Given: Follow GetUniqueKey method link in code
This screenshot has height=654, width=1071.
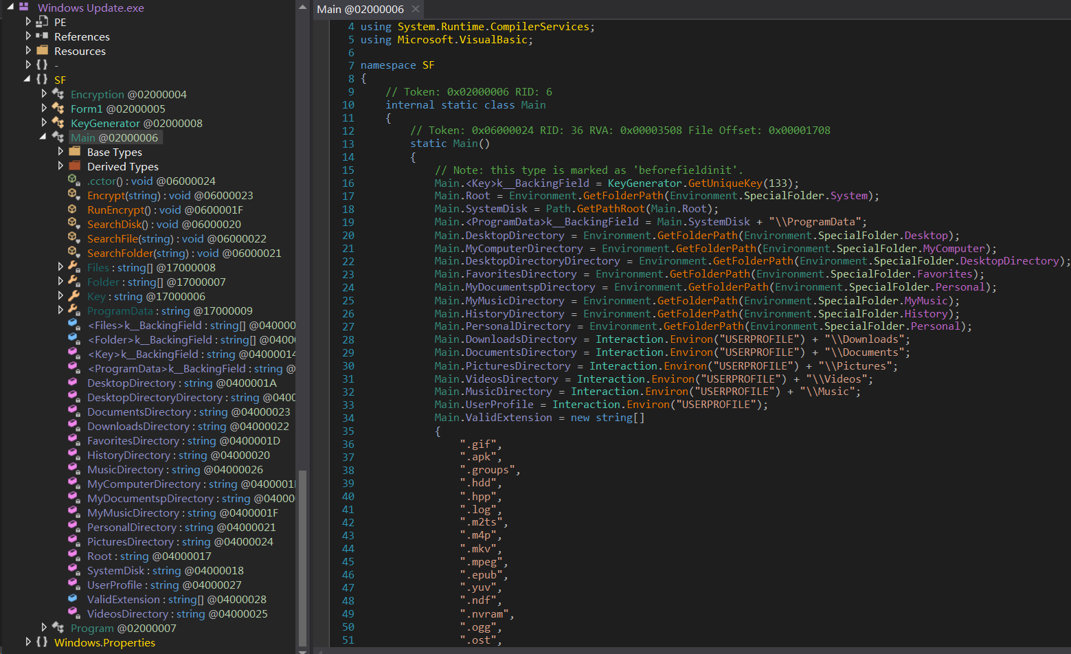Looking at the screenshot, I should (x=725, y=183).
